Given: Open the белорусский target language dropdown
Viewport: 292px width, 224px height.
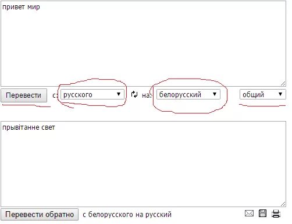Looking at the screenshot, I should point(188,94).
